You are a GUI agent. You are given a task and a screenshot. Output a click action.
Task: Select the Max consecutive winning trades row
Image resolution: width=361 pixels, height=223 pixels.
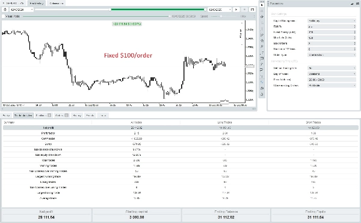(x=180, y=171)
